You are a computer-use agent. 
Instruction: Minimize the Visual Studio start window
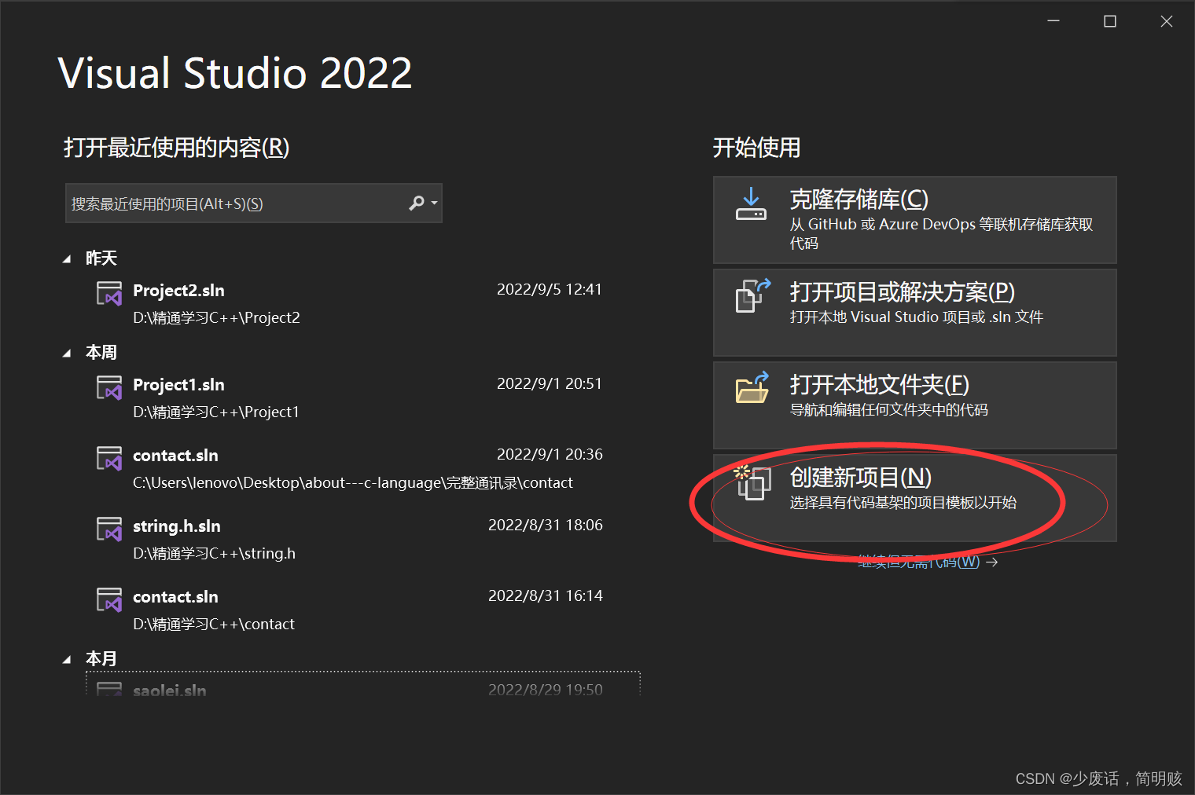(x=1053, y=21)
